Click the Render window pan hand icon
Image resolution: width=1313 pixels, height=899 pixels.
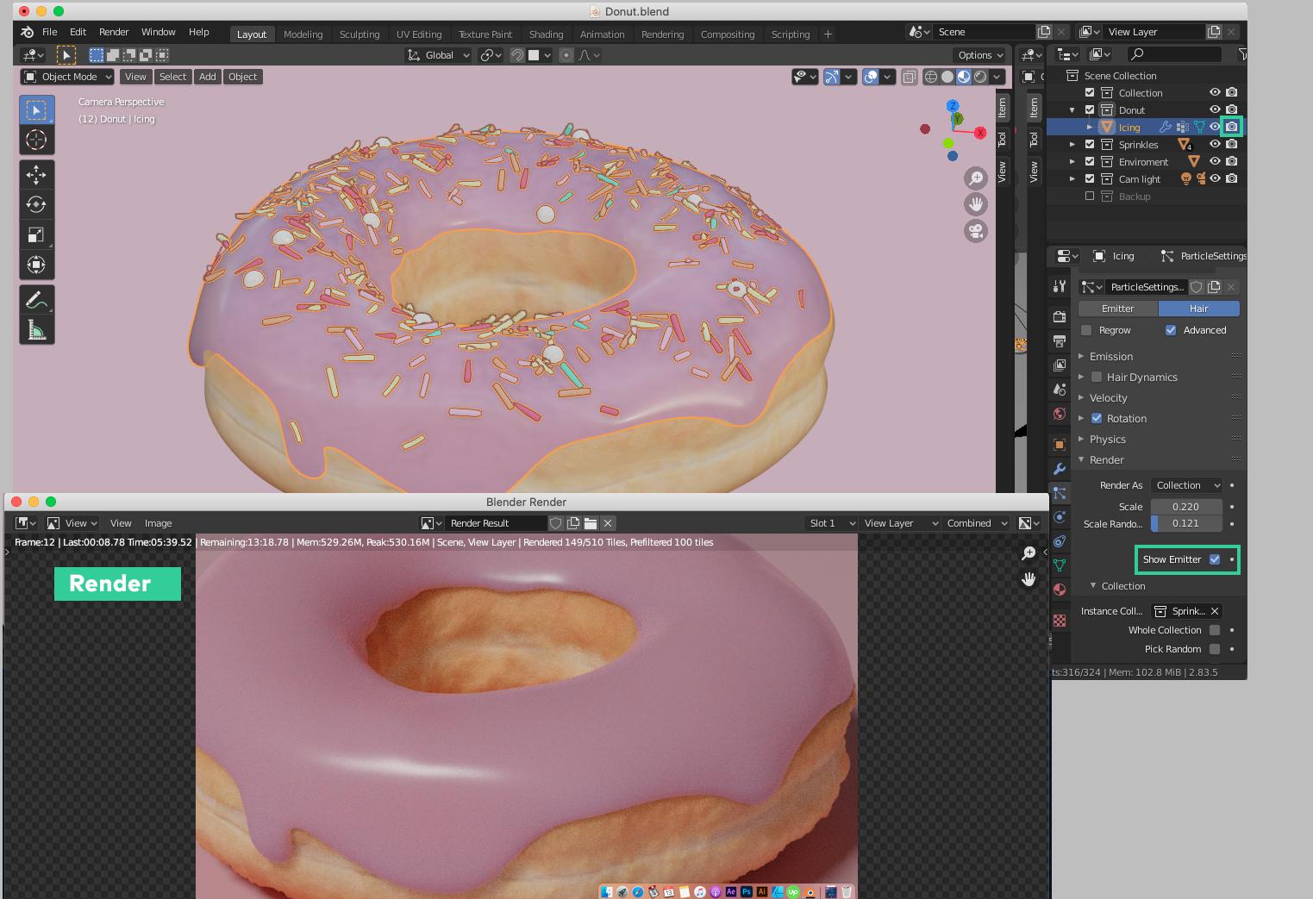(1029, 579)
